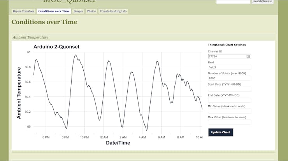Image resolution: width=288 pixels, height=161 pixels.
Task: Click the vertical Ambient Temperature axis title
Action: click(19, 93)
